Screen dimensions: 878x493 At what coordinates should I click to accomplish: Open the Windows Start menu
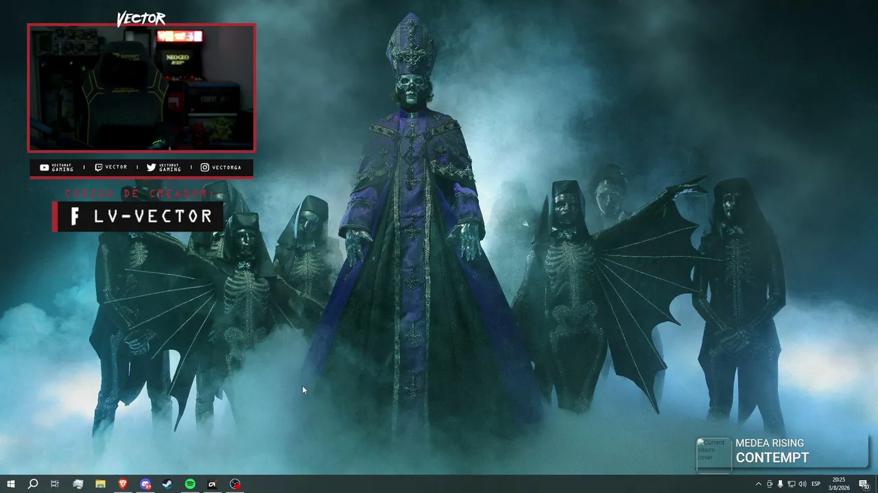tap(11, 484)
